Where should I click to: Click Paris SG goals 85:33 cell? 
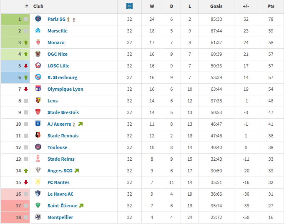[x=216, y=19]
